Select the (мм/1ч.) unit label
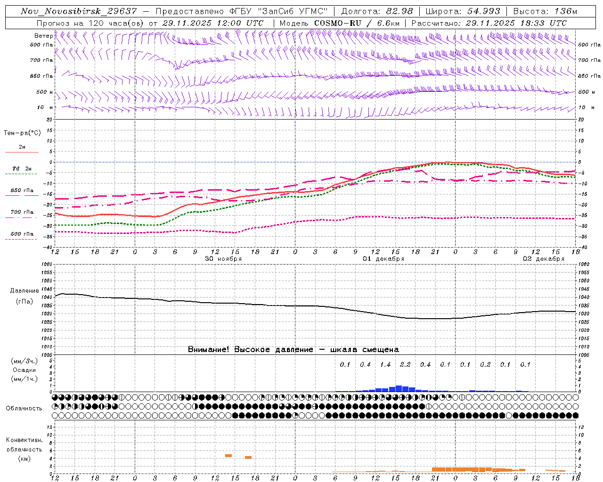603x482 pixels. 24,379
